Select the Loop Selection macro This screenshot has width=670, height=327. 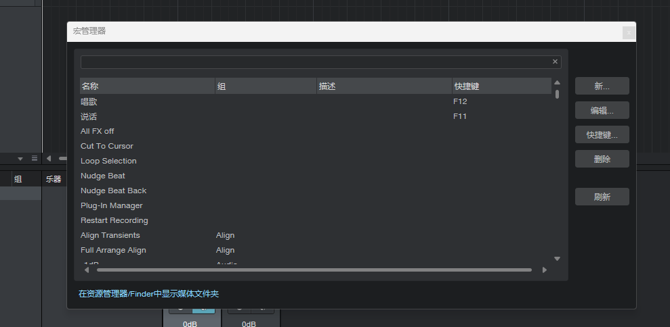[x=315, y=161]
